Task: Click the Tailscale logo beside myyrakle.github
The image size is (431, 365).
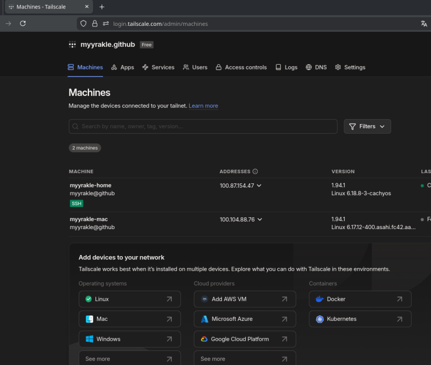Action: [72, 45]
